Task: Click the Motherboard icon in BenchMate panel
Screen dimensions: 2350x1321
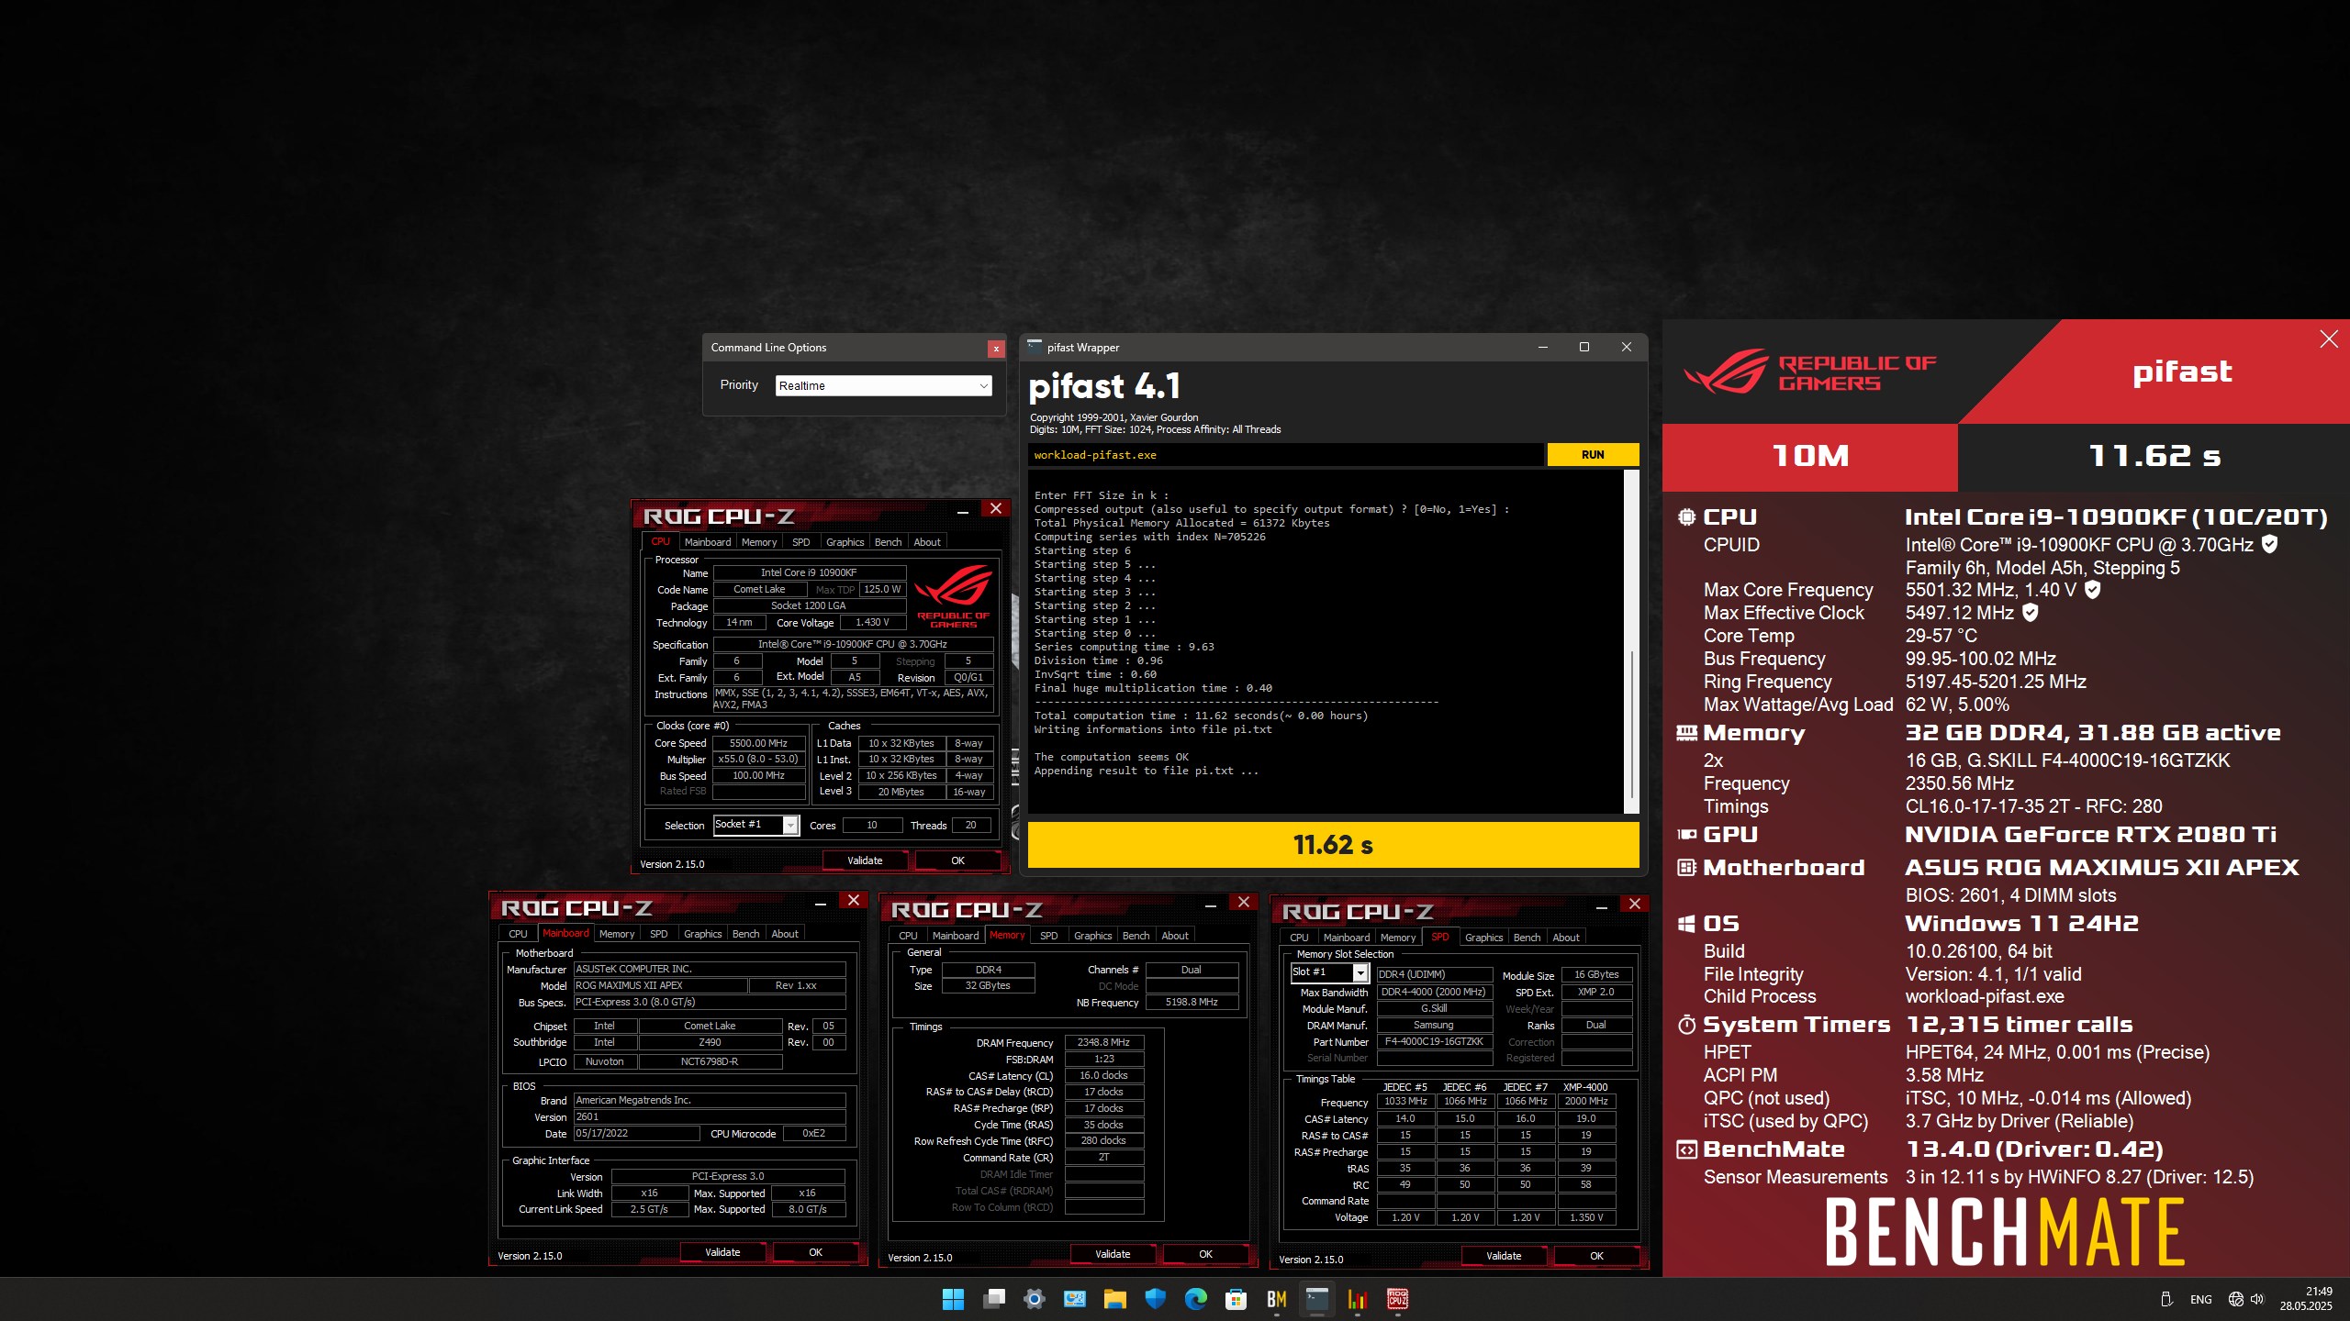Action: (1687, 868)
